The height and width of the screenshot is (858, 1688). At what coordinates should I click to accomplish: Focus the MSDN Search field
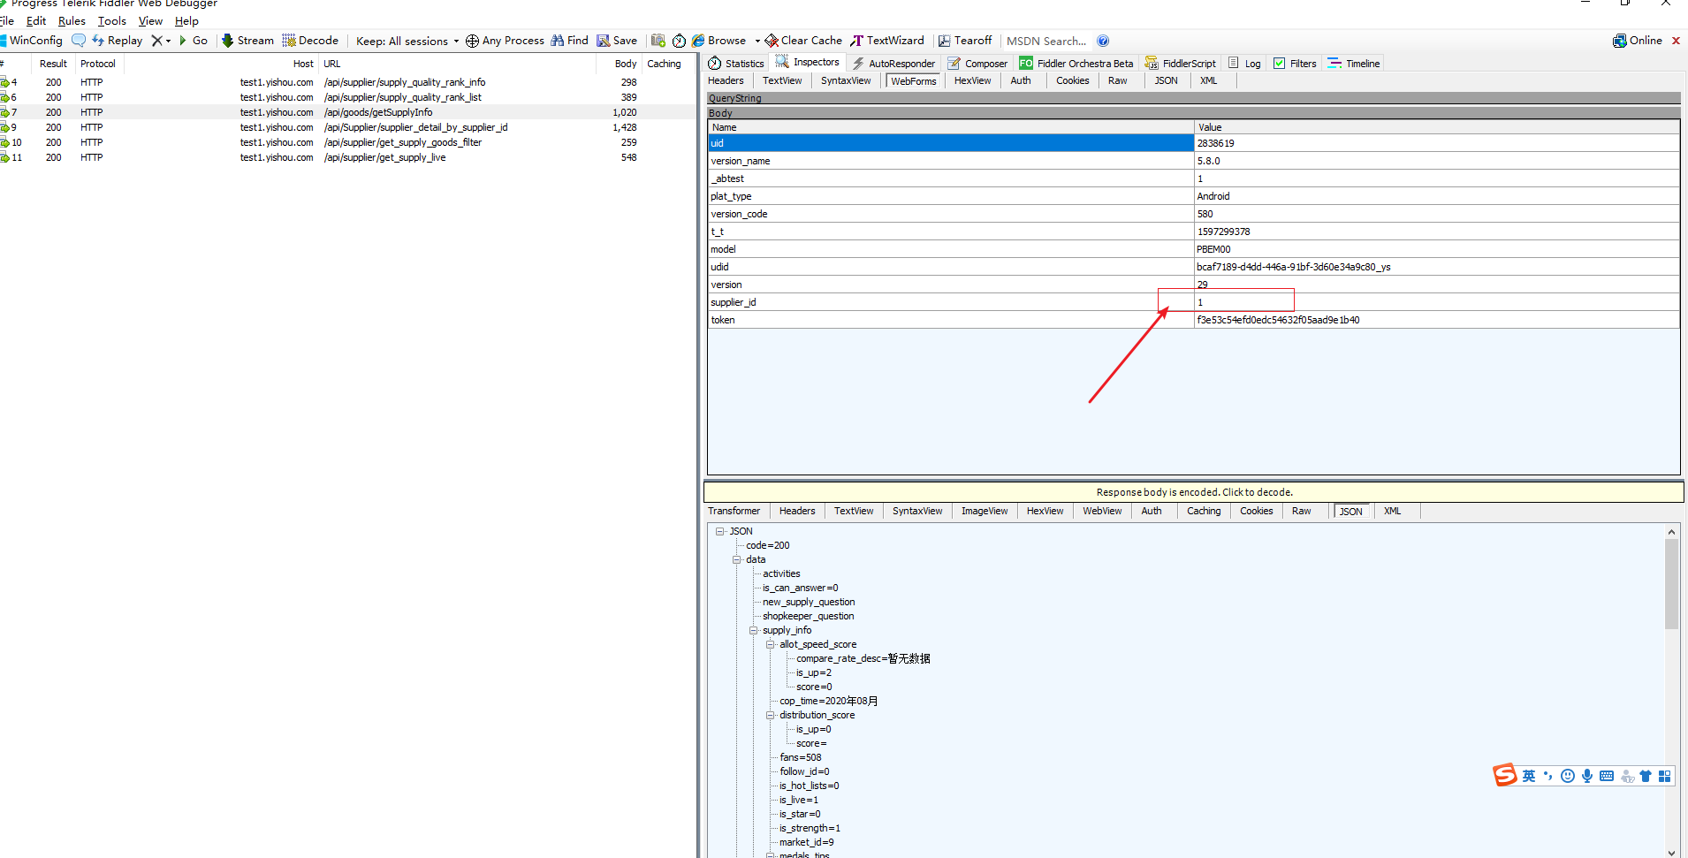1046,41
